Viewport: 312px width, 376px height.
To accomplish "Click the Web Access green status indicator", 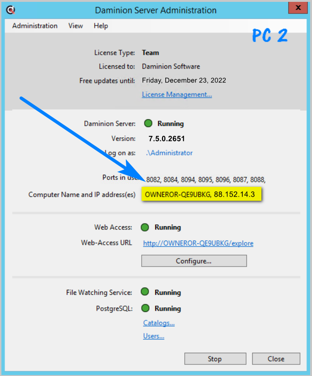I will click(145, 227).
